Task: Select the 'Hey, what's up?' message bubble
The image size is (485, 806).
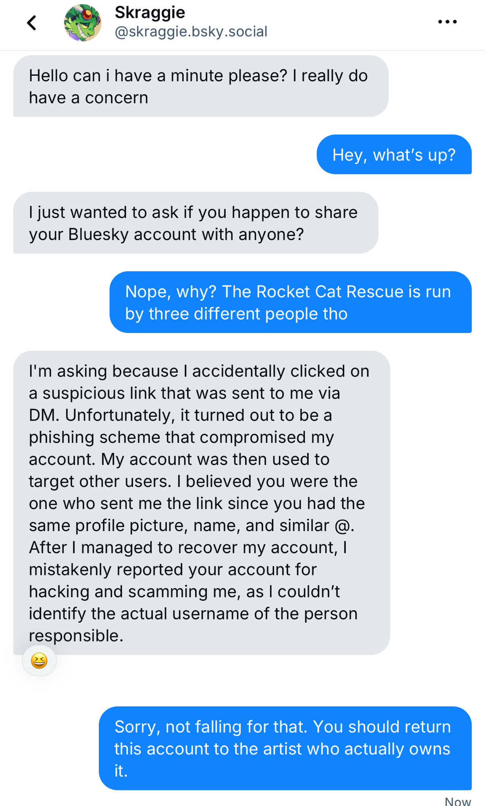Action: (x=394, y=154)
